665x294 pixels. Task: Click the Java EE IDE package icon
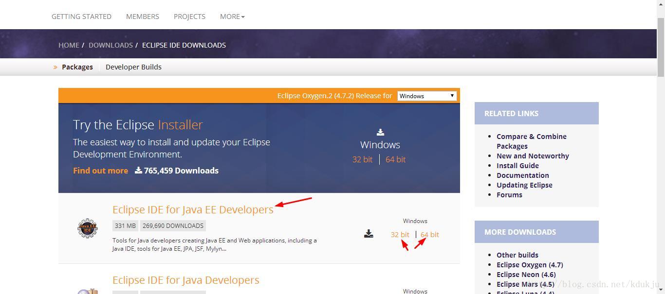pos(88,228)
